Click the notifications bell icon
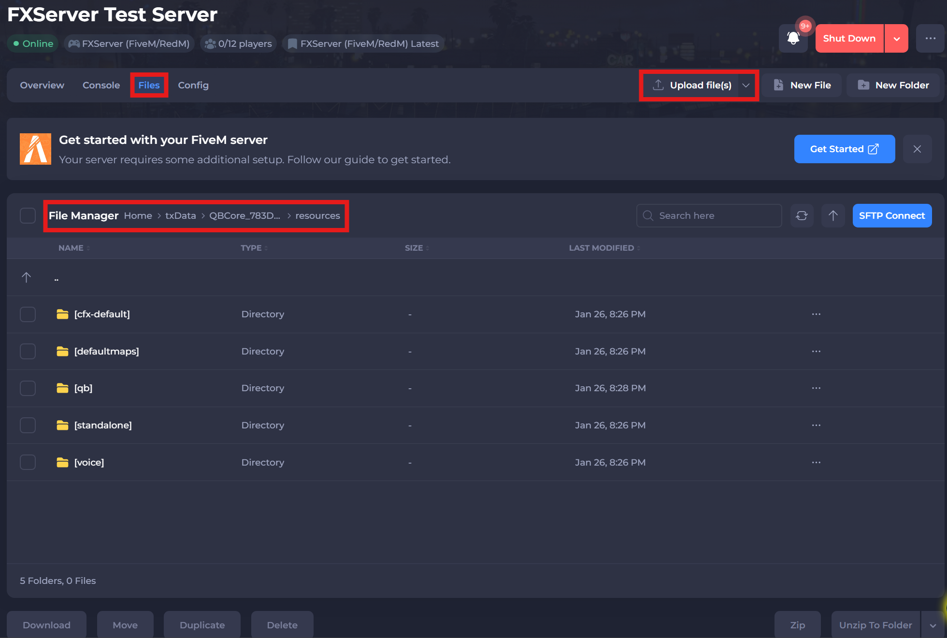This screenshot has height=638, width=947. tap(793, 38)
